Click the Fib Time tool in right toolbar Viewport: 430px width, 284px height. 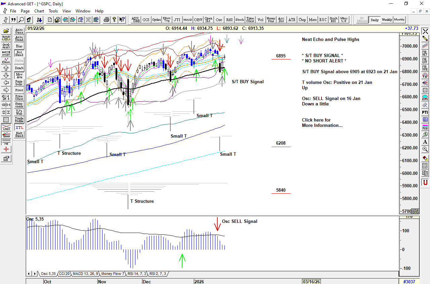(x=425, y=68)
